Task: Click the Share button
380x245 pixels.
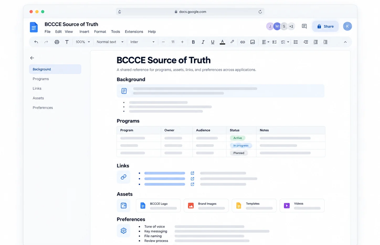Action: click(325, 26)
